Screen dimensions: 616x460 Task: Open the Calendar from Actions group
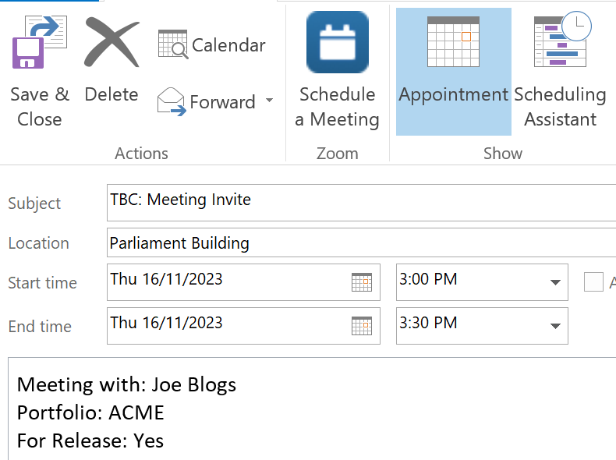click(x=212, y=45)
